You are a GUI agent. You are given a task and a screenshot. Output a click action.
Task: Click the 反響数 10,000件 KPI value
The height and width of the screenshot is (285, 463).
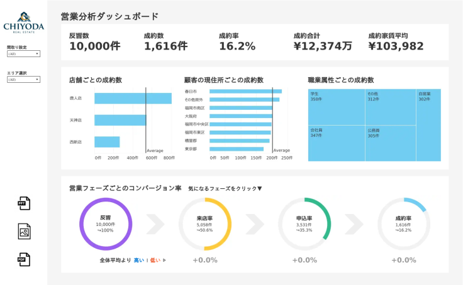tap(95, 46)
